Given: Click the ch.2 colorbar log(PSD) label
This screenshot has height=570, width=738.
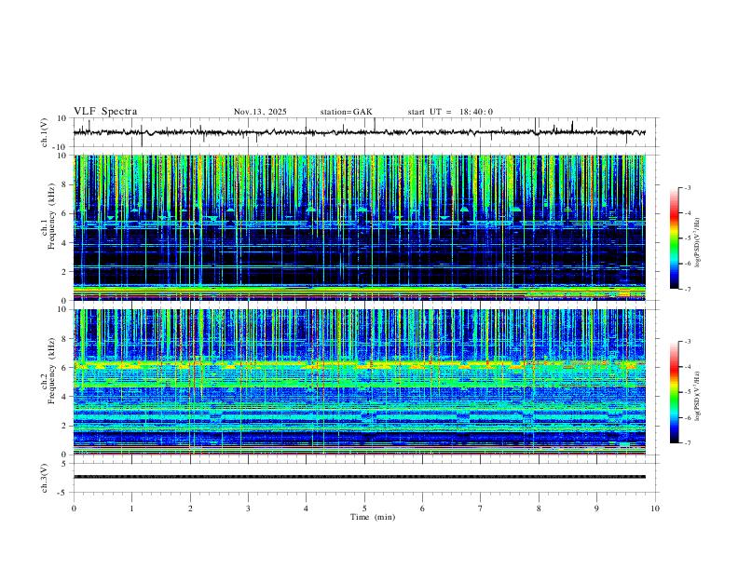Looking at the screenshot, I should [x=698, y=396].
